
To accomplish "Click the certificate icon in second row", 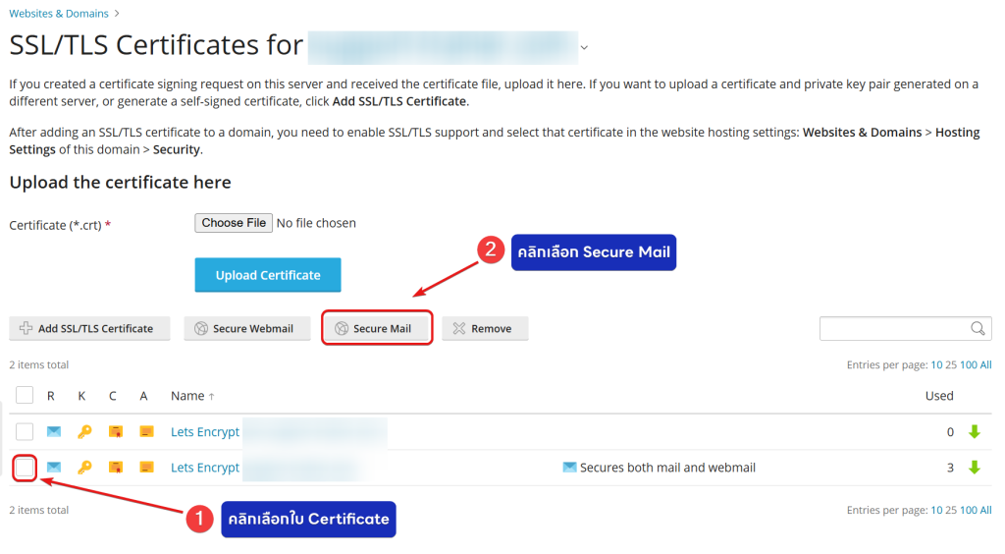I will coord(116,468).
